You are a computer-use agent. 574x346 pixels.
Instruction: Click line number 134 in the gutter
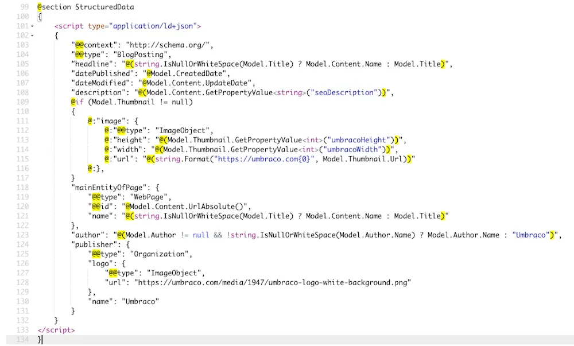23,339
